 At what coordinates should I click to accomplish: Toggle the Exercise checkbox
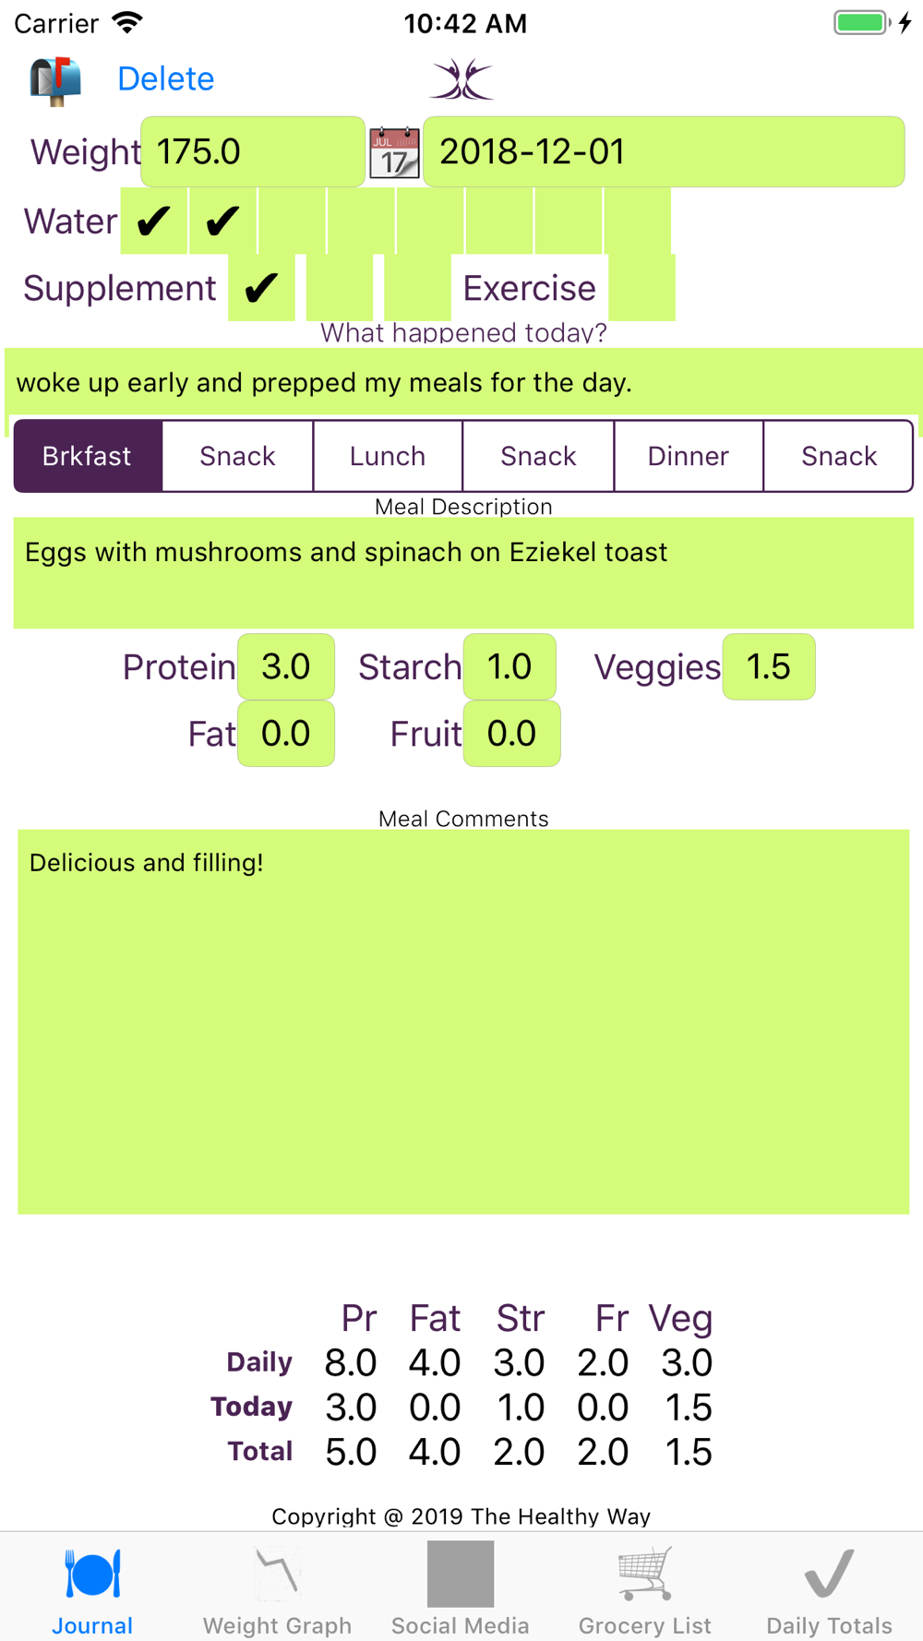641,288
